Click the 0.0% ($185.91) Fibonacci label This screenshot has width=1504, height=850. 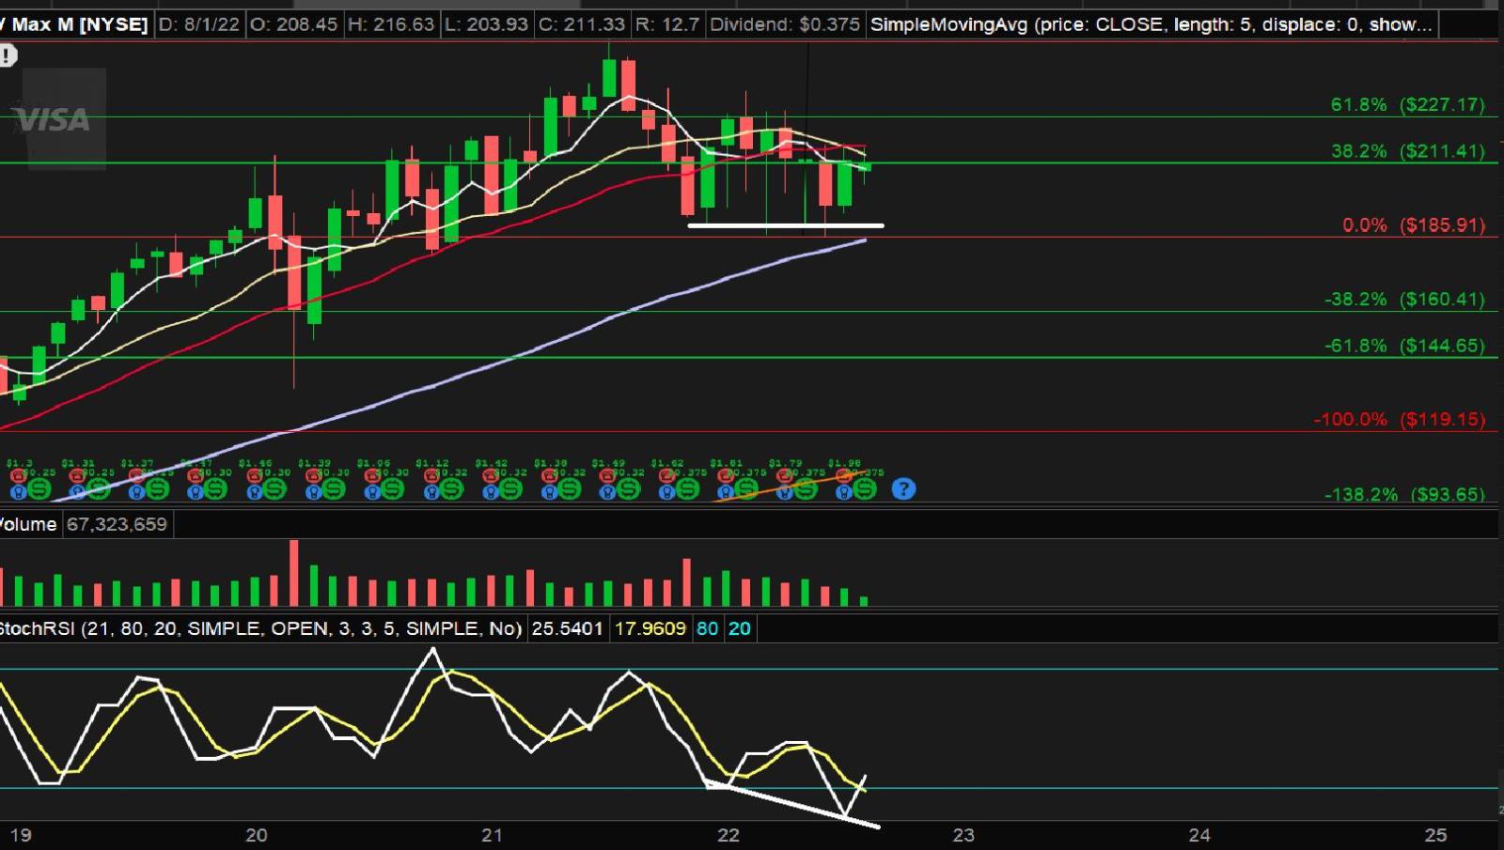click(1414, 224)
